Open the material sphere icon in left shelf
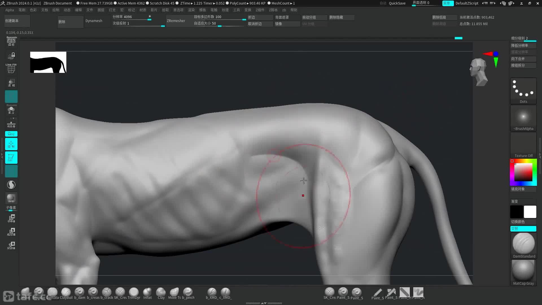The image size is (542, 305). click(11, 185)
